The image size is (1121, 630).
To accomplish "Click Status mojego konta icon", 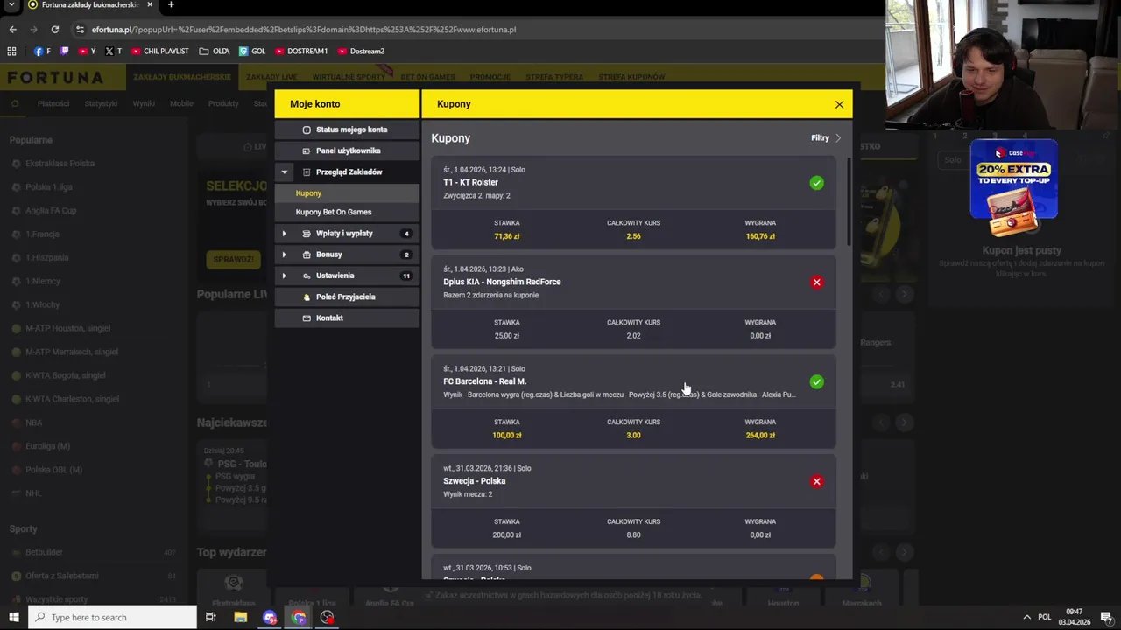I will coord(307,129).
